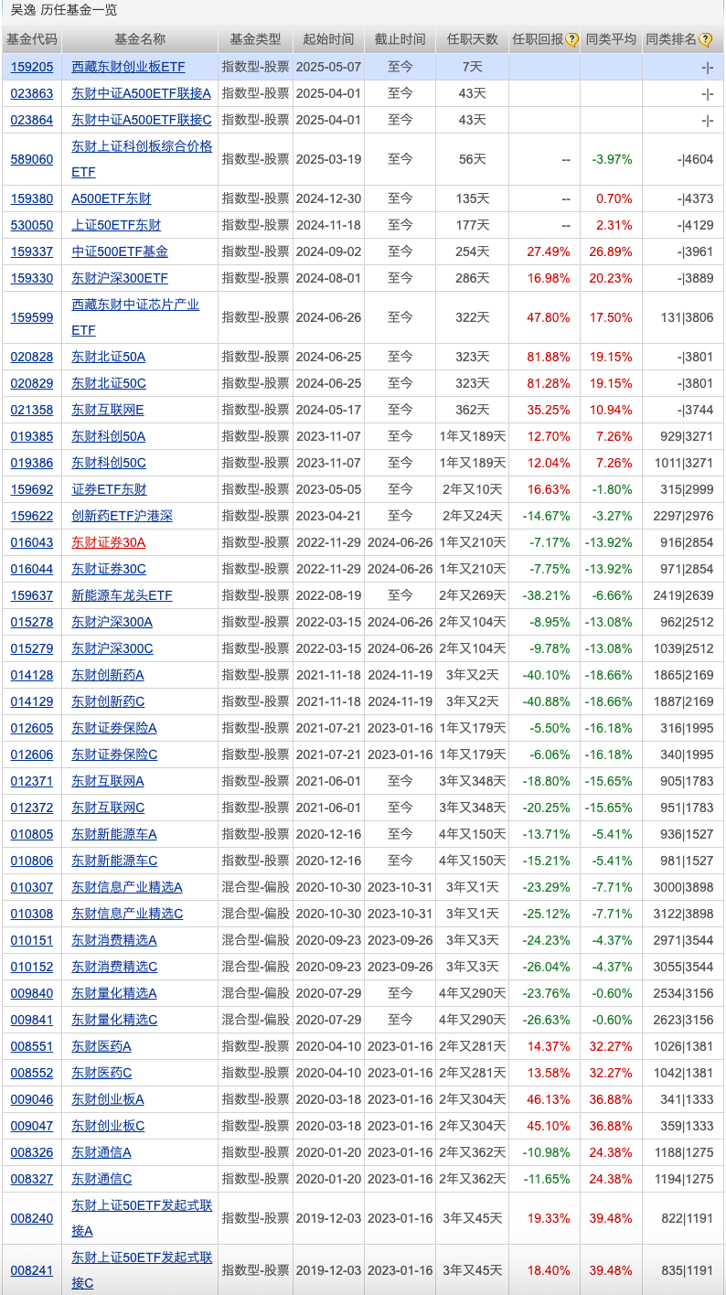Viewport: 726px width, 1295px height.
Task: Open the 东财创业板A fund link
Action: tap(108, 1099)
